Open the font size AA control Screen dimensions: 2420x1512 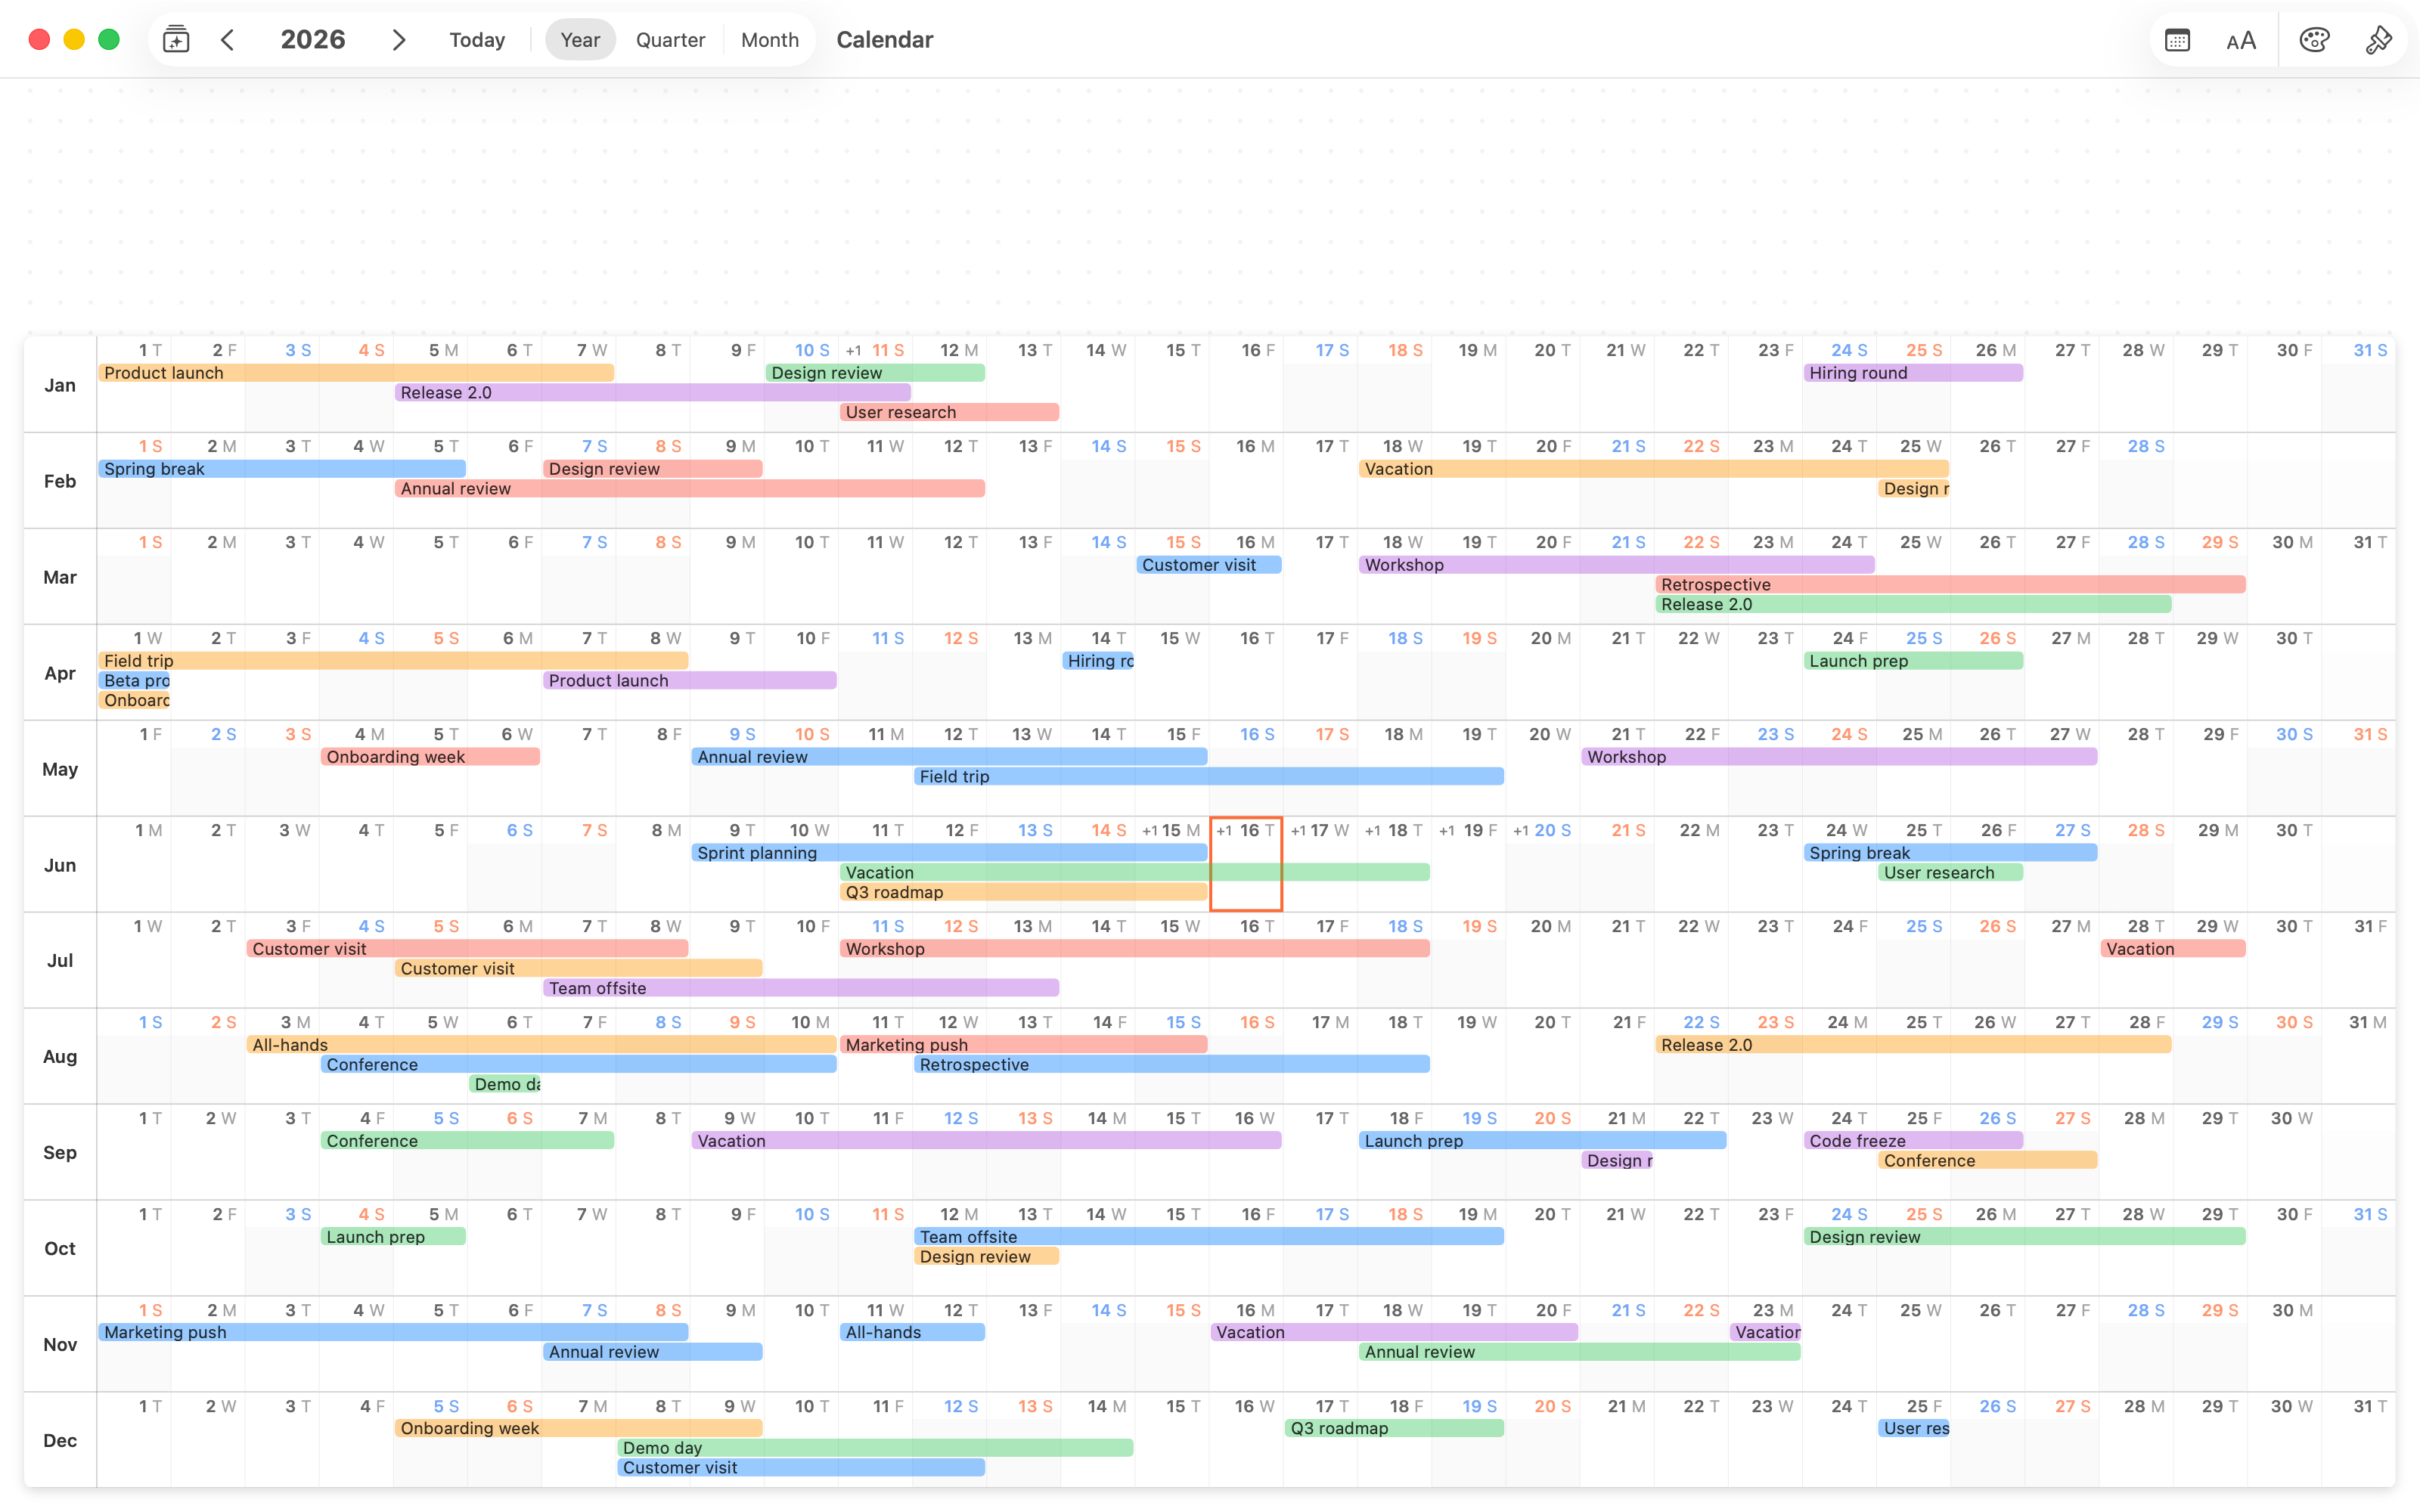pyautogui.click(x=2241, y=40)
